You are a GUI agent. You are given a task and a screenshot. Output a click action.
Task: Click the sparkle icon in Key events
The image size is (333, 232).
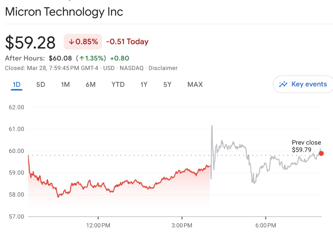click(283, 84)
